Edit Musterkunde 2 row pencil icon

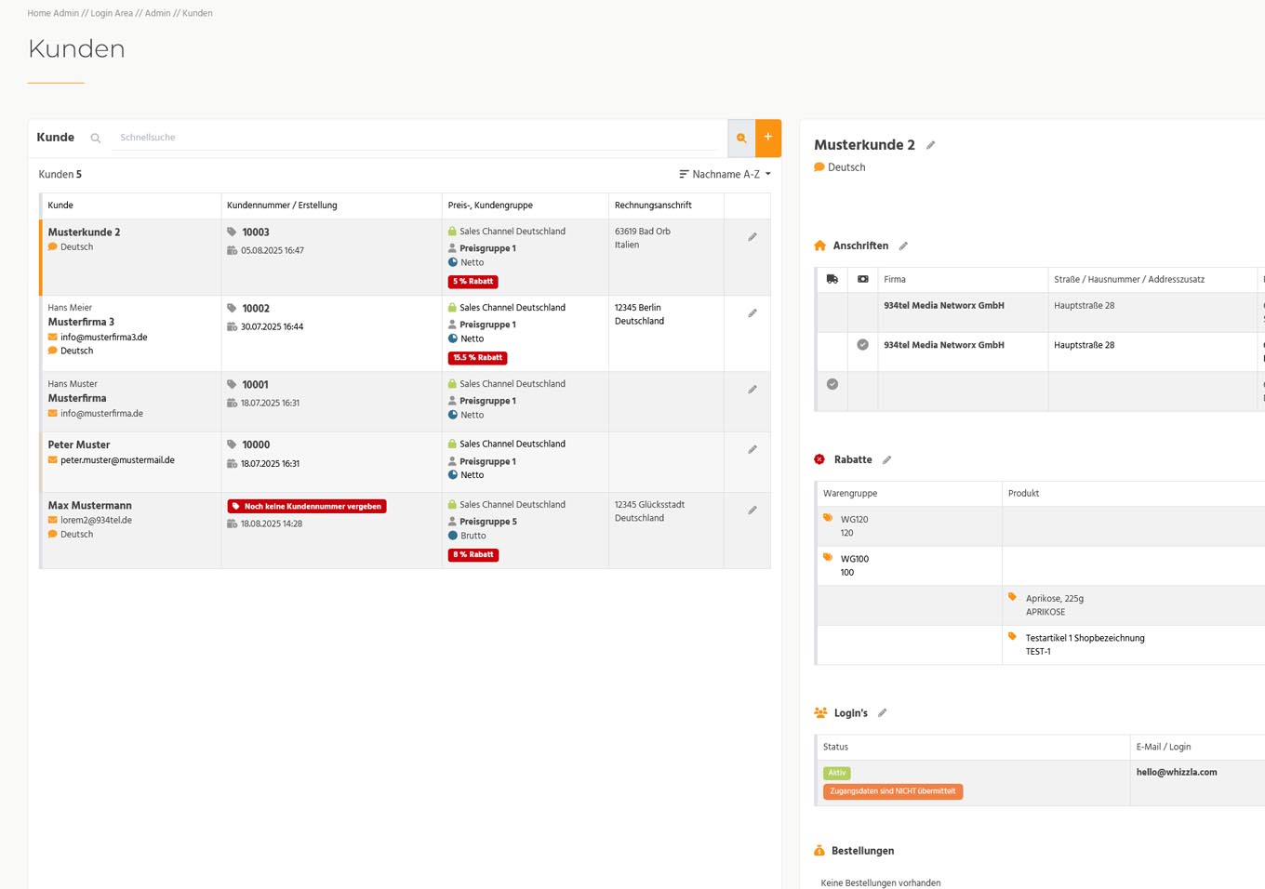click(752, 237)
